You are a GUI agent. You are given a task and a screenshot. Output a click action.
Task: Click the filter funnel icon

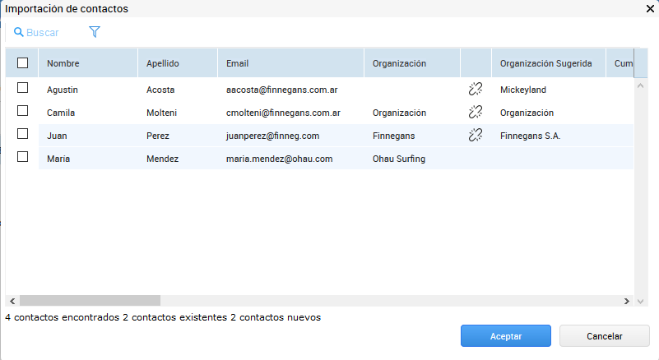(95, 32)
